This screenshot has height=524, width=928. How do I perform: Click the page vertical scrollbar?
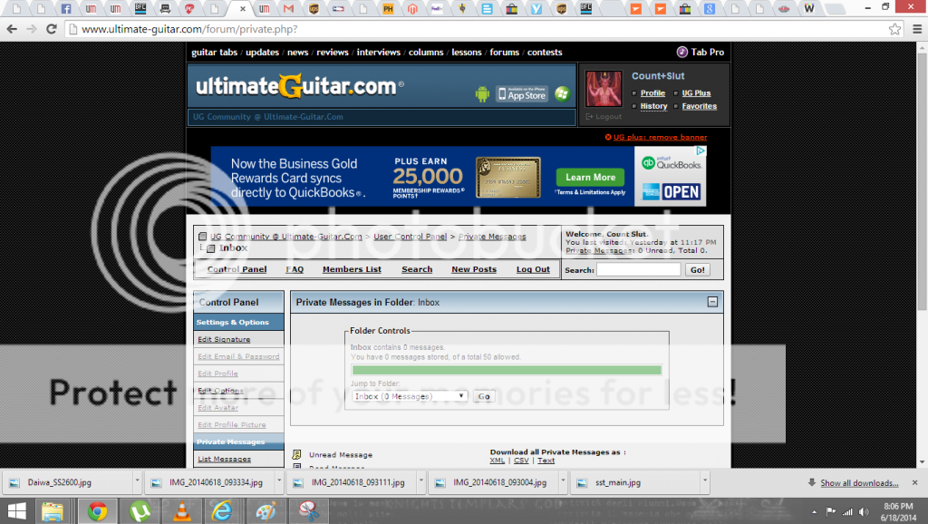pos(922,180)
